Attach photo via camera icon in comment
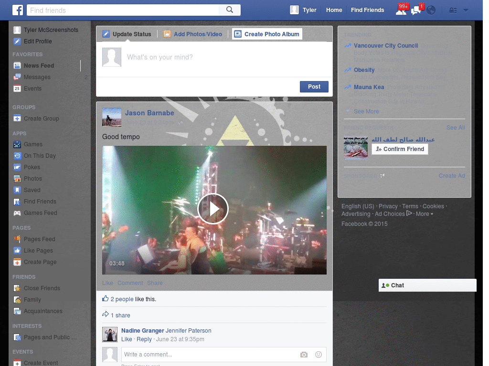Viewport: 489px width, 366px height. point(304,355)
